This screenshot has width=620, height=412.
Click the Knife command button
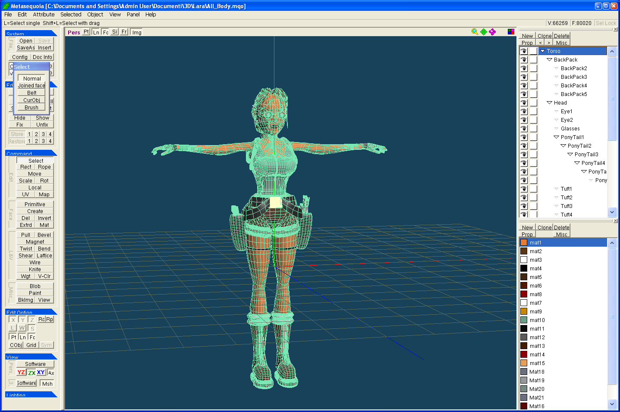pos(35,270)
